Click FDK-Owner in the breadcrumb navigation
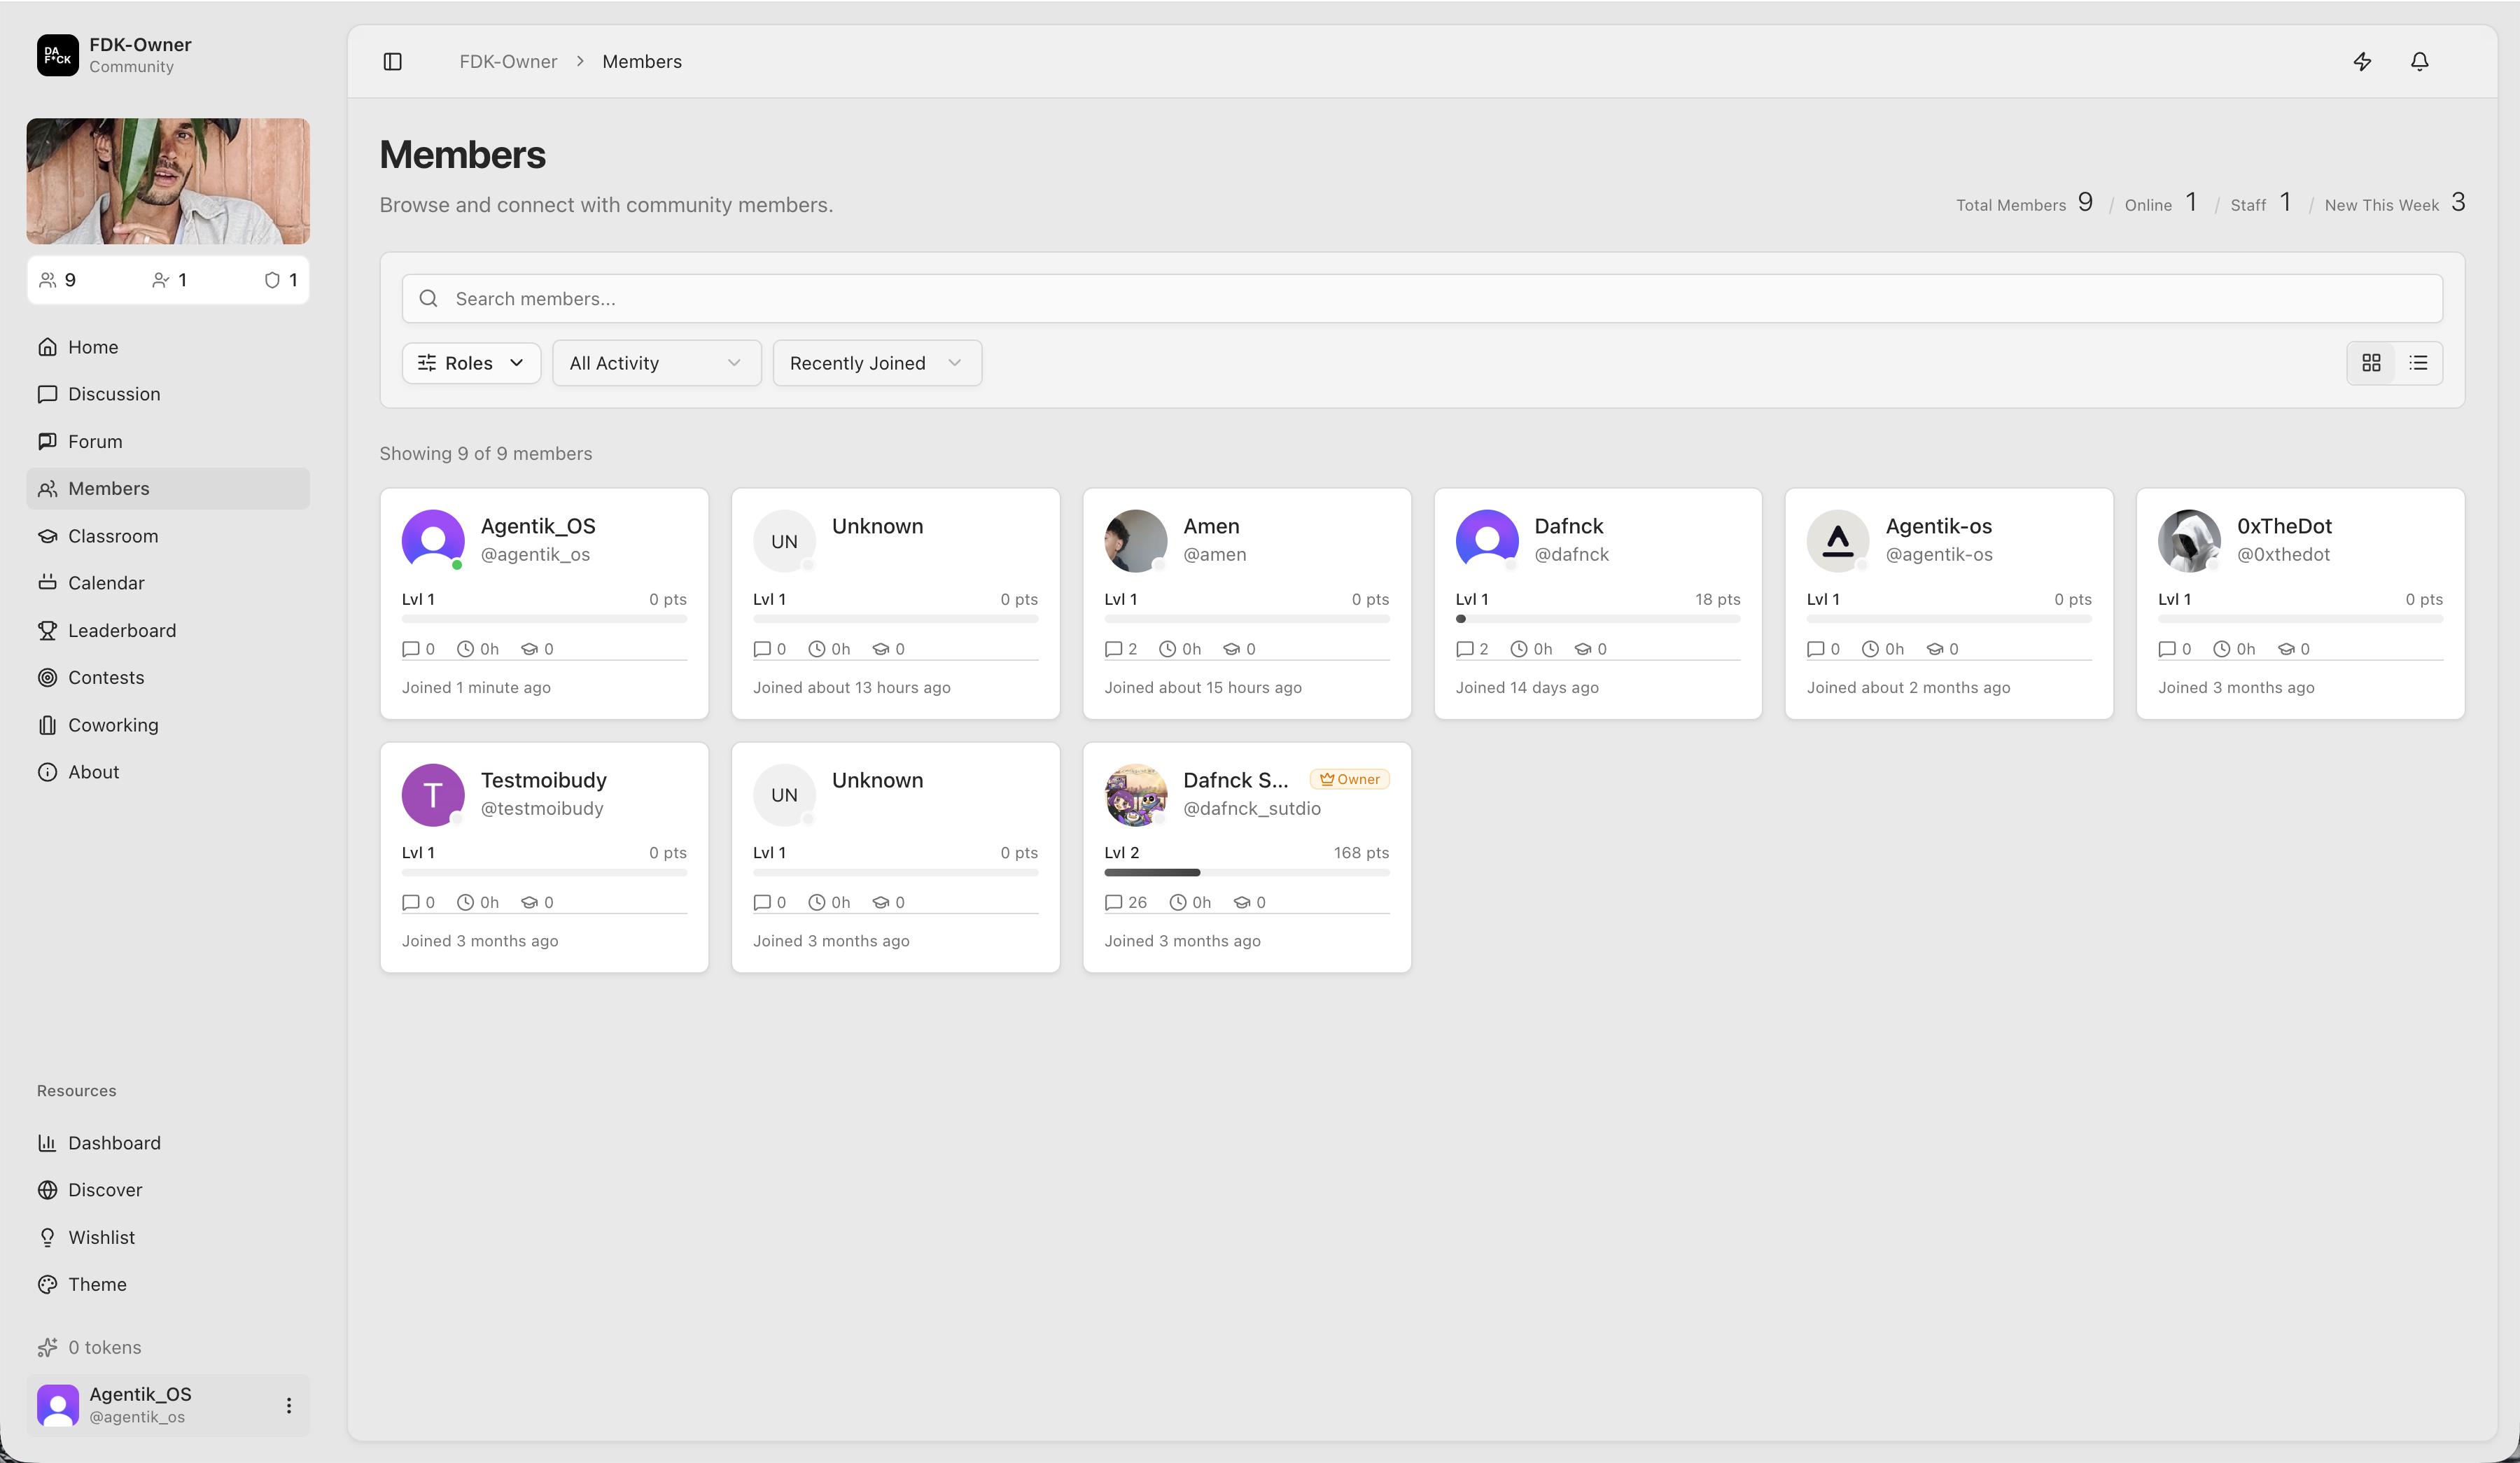This screenshot has height=1463, width=2520. pyautogui.click(x=508, y=61)
